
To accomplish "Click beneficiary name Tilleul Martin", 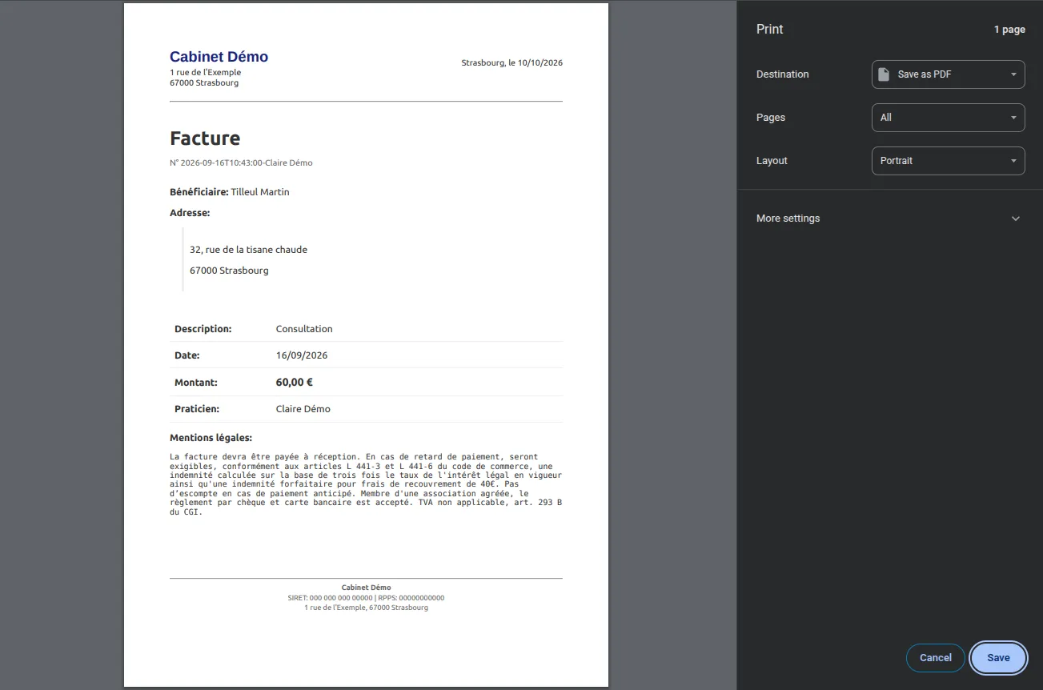I will [260, 192].
